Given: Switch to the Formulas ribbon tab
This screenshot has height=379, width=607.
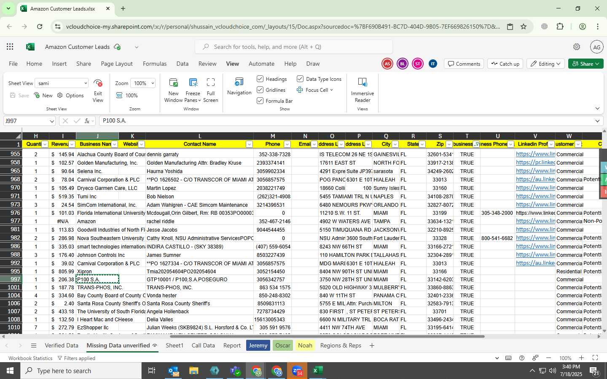Looking at the screenshot, I should (155, 64).
